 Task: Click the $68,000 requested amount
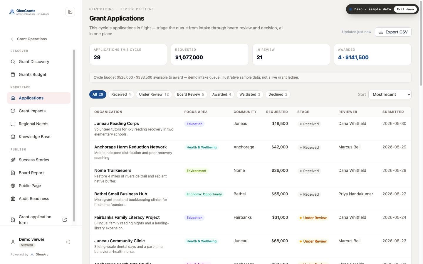click(280, 241)
